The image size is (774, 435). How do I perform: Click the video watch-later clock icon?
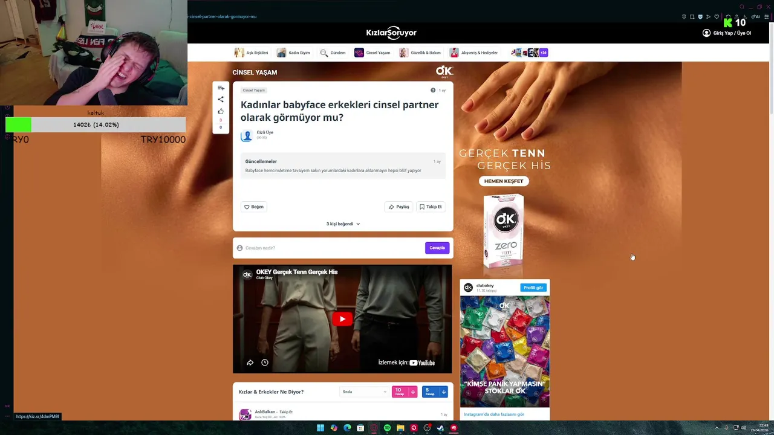coord(265,362)
